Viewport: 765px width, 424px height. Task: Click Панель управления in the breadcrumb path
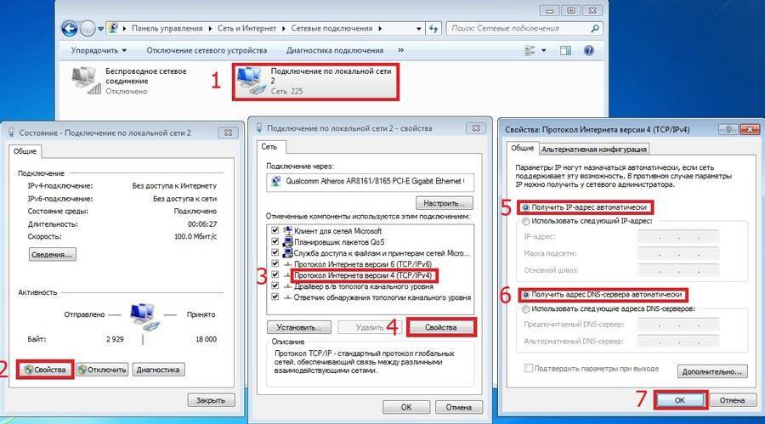tap(167, 29)
